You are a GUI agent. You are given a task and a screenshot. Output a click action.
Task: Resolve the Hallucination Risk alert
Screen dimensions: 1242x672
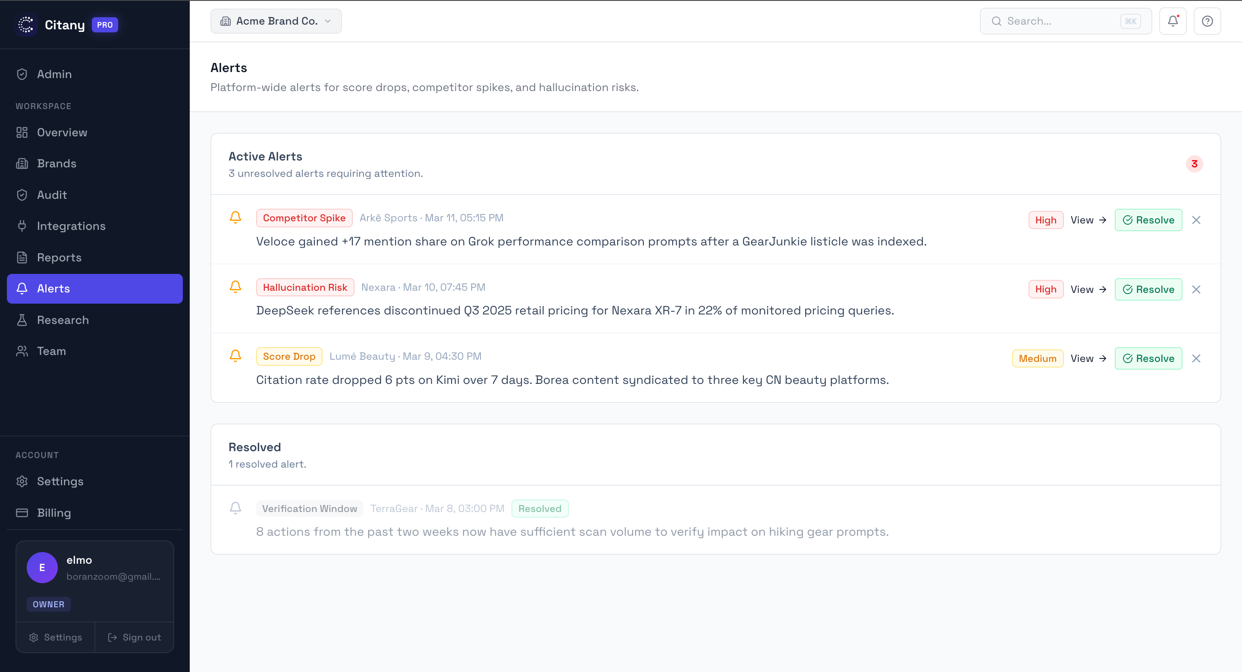click(x=1148, y=289)
